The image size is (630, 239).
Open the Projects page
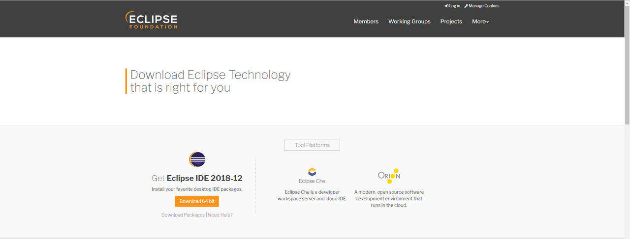(x=451, y=22)
